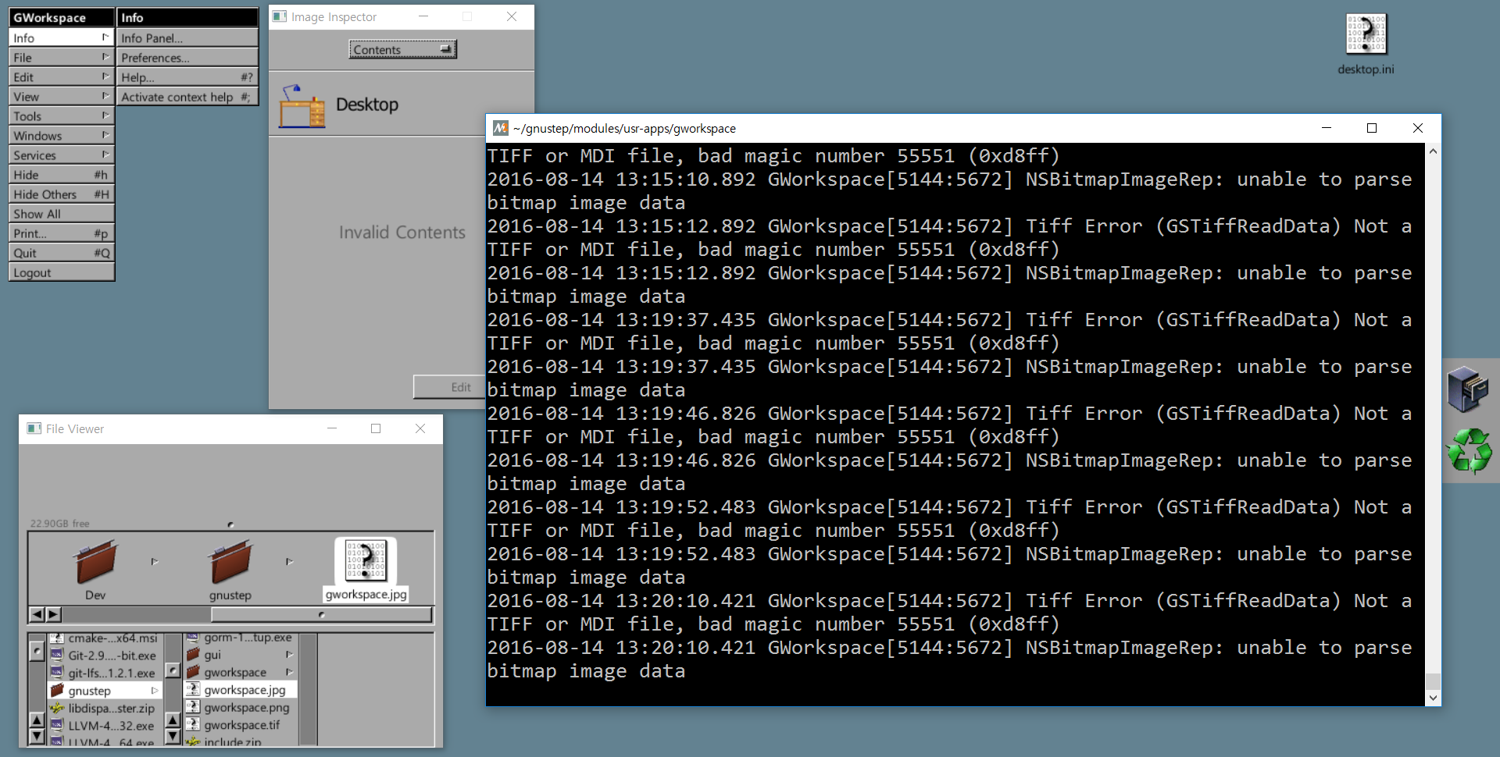Viewport: 1500px width, 757px height.
Task: Click the first column's scroll down arrow
Action: [x=37, y=736]
